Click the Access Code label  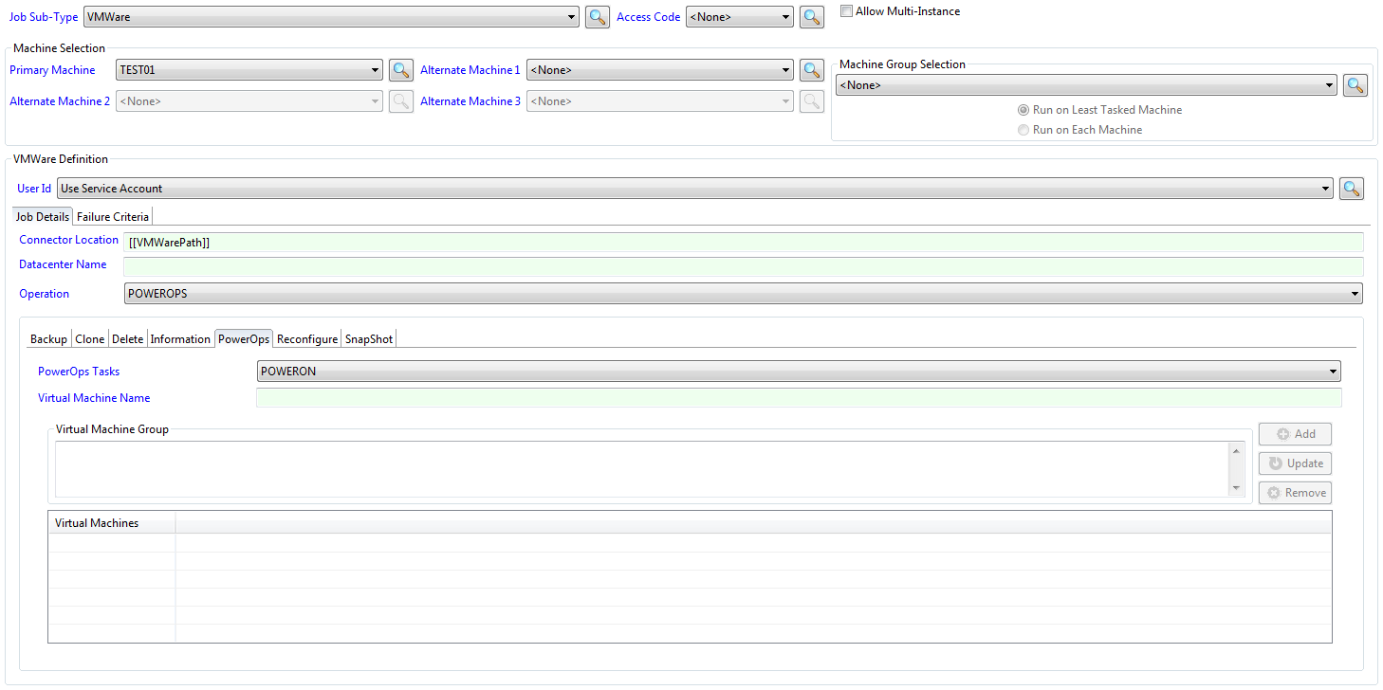coord(649,17)
